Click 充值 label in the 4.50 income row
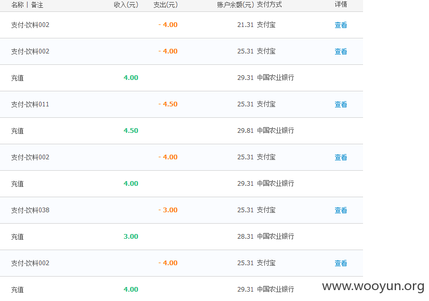Screen dimensions: 429x301 pos(17,131)
